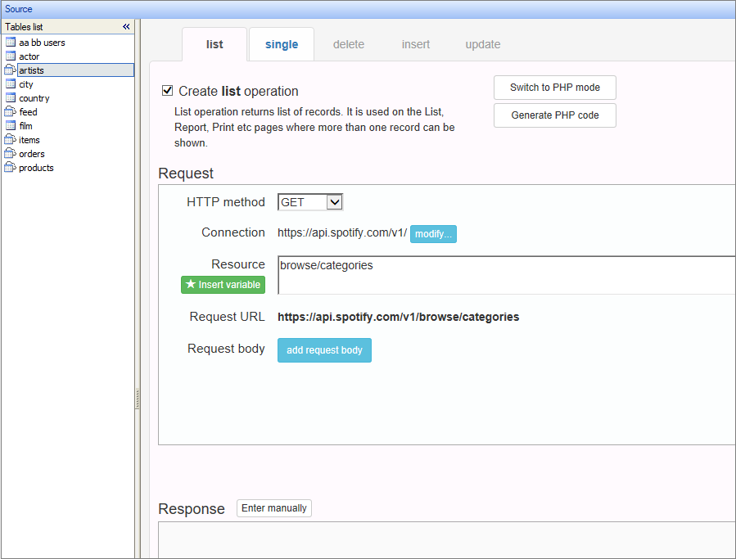Click the film table icon

tap(11, 126)
